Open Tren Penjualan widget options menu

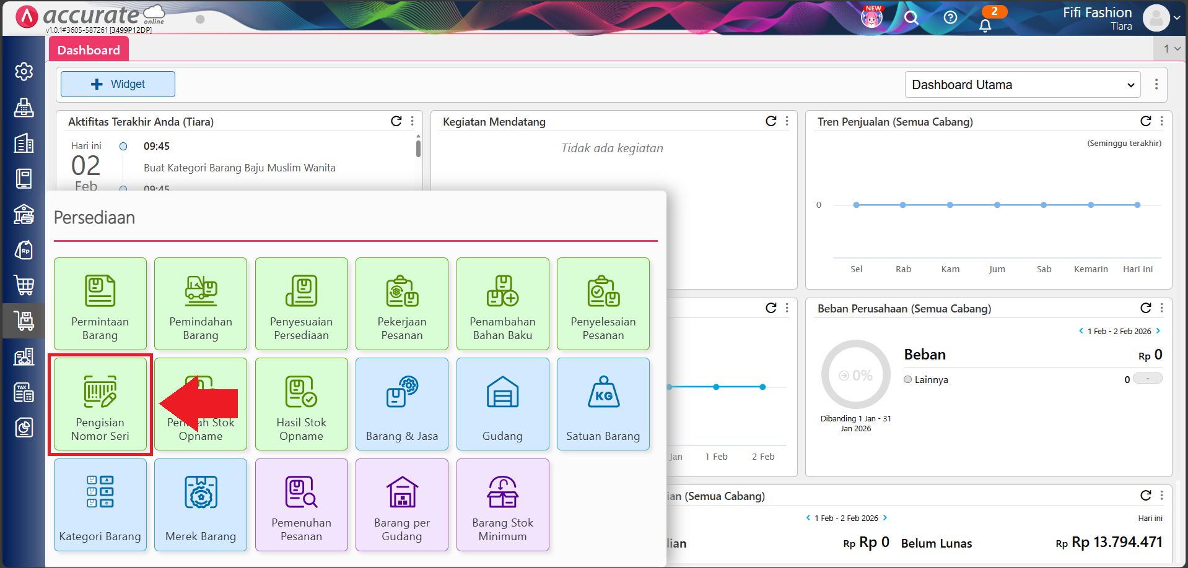tap(1162, 121)
